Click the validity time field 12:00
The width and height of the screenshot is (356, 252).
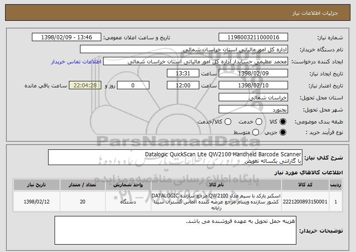[x=183, y=86]
